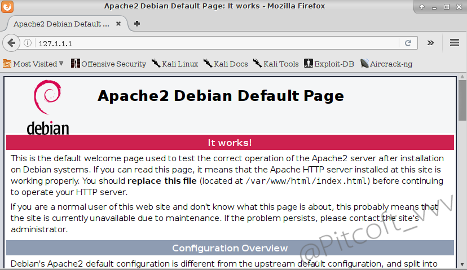467x270 pixels.
Task: Click the bold 'replace this file' text
Action: pyautogui.click(x=162, y=181)
